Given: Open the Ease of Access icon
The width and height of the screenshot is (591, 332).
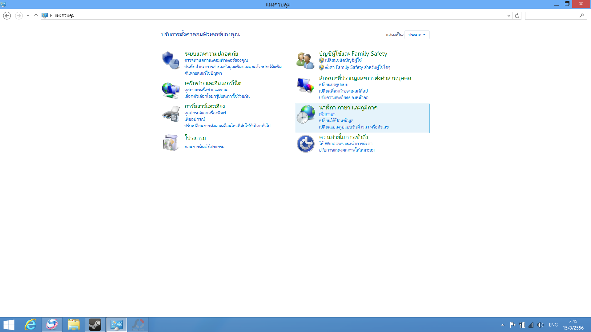Looking at the screenshot, I should click(x=305, y=144).
